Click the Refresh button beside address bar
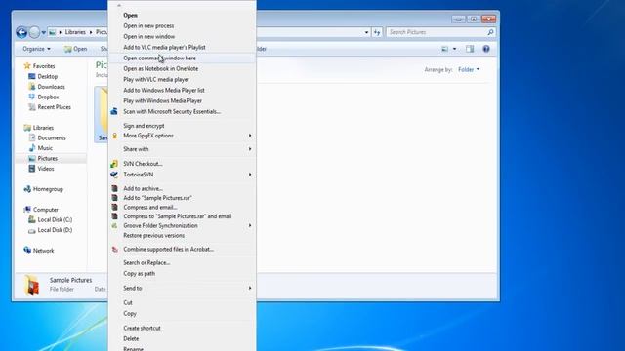The height and width of the screenshot is (351, 625). tap(377, 32)
